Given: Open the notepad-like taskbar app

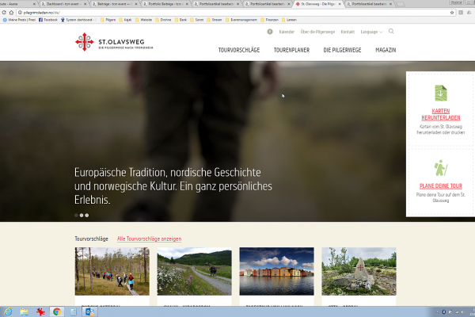Looking at the screenshot, I should coord(73,311).
